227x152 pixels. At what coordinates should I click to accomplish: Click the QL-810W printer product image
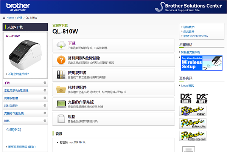25,55
